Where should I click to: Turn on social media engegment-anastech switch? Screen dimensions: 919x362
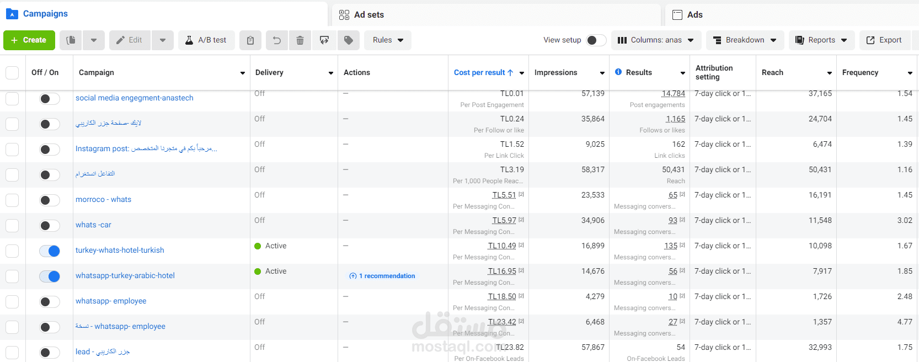[x=50, y=99]
